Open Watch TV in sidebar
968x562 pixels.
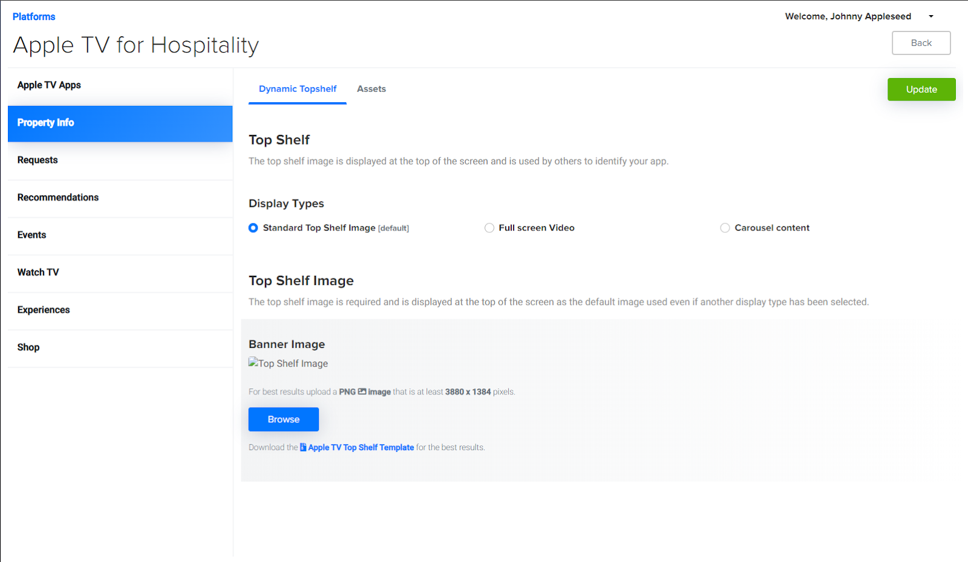point(120,273)
